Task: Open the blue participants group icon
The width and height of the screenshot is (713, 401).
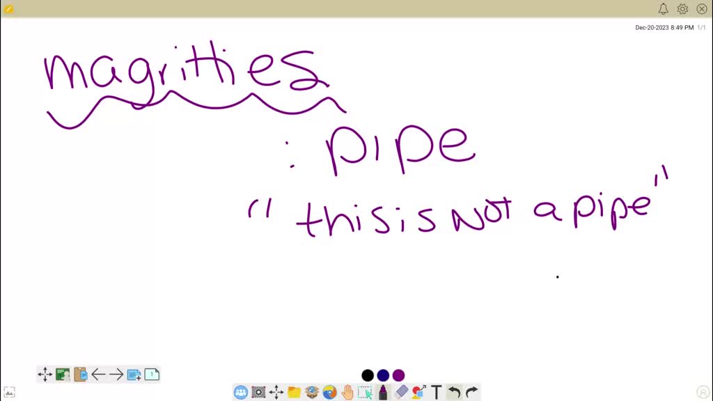Action: pos(240,392)
